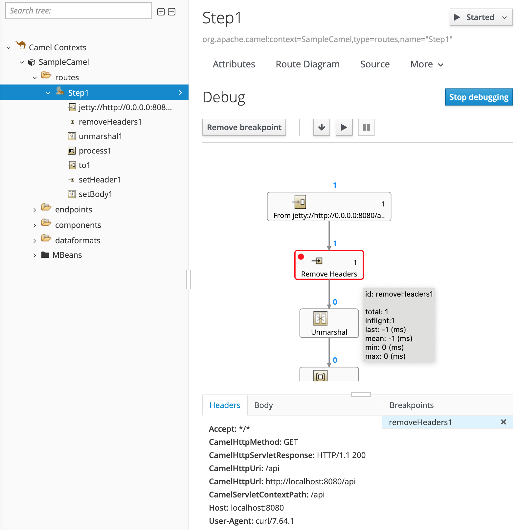Click the step into debugger arrow button
Screen dimensions: 517x530
point(322,127)
